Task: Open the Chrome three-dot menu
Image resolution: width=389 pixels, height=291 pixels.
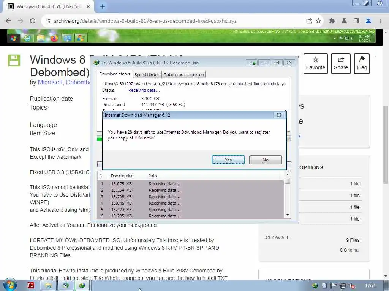Action: point(381,21)
